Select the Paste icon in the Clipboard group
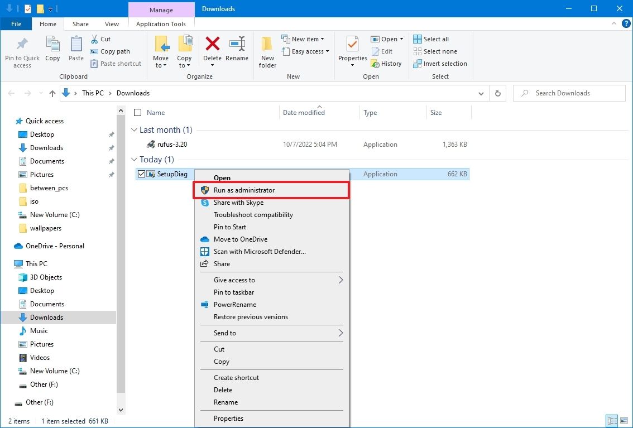Image resolution: width=633 pixels, height=428 pixels. (x=75, y=49)
